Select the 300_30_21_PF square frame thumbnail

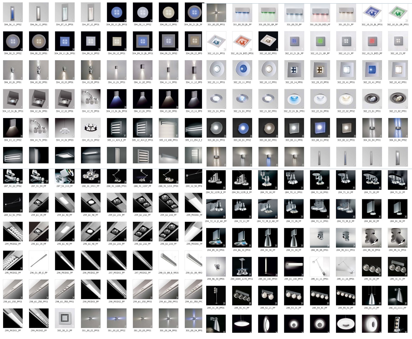click(65, 318)
